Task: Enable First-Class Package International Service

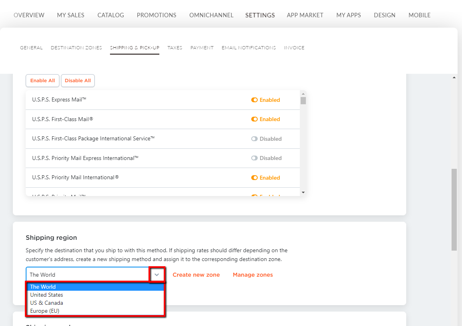Action: pyautogui.click(x=254, y=139)
